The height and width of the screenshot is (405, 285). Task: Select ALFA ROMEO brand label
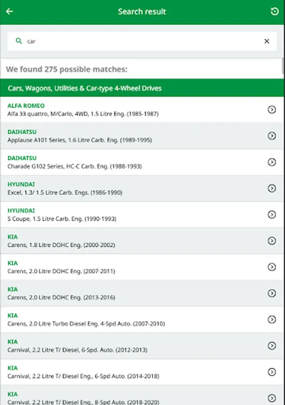point(26,106)
